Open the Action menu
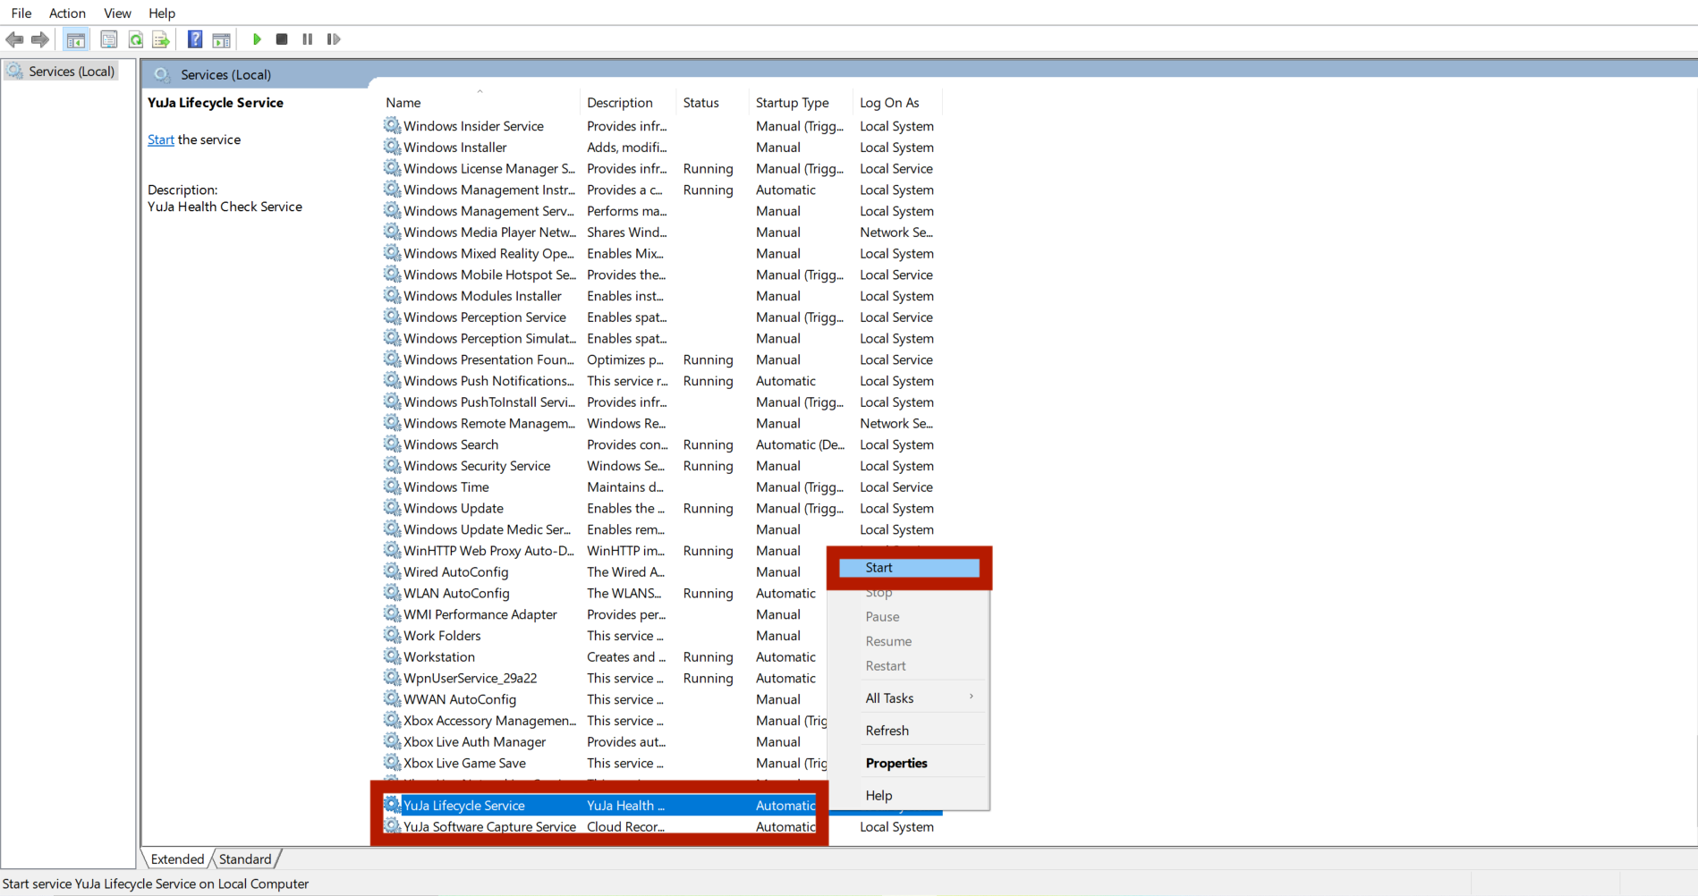This screenshot has height=896, width=1698. click(x=67, y=13)
